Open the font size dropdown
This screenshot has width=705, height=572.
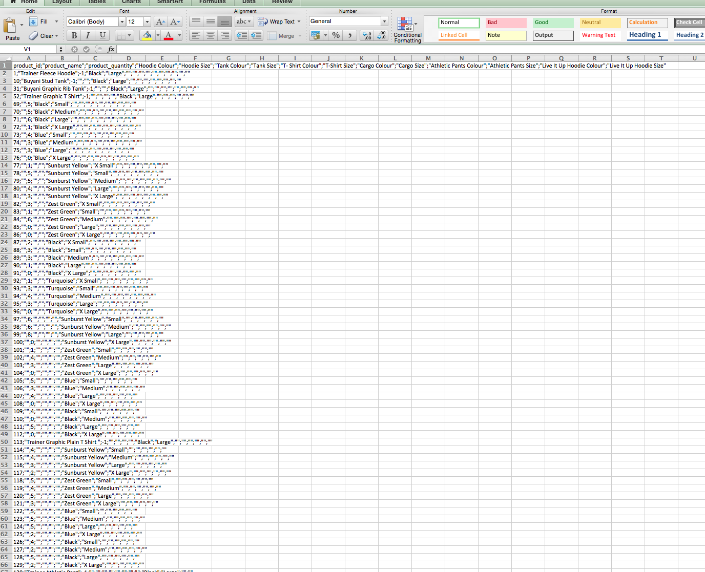click(147, 22)
